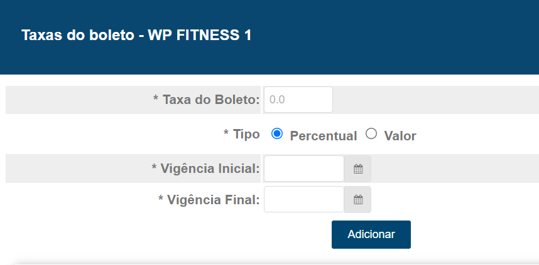Click the asterisk before Vigência Final
This screenshot has width=539, height=265.
point(161,199)
